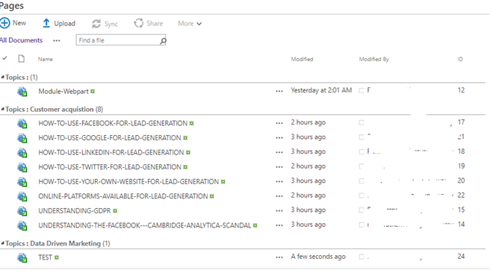Screen dimensions: 493x273
Task: Open view options ellipsis next to All Documents
Action: (57, 41)
